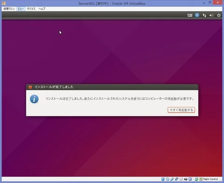Open the デバイス menu
The image size is (224, 183).
tap(31, 9)
